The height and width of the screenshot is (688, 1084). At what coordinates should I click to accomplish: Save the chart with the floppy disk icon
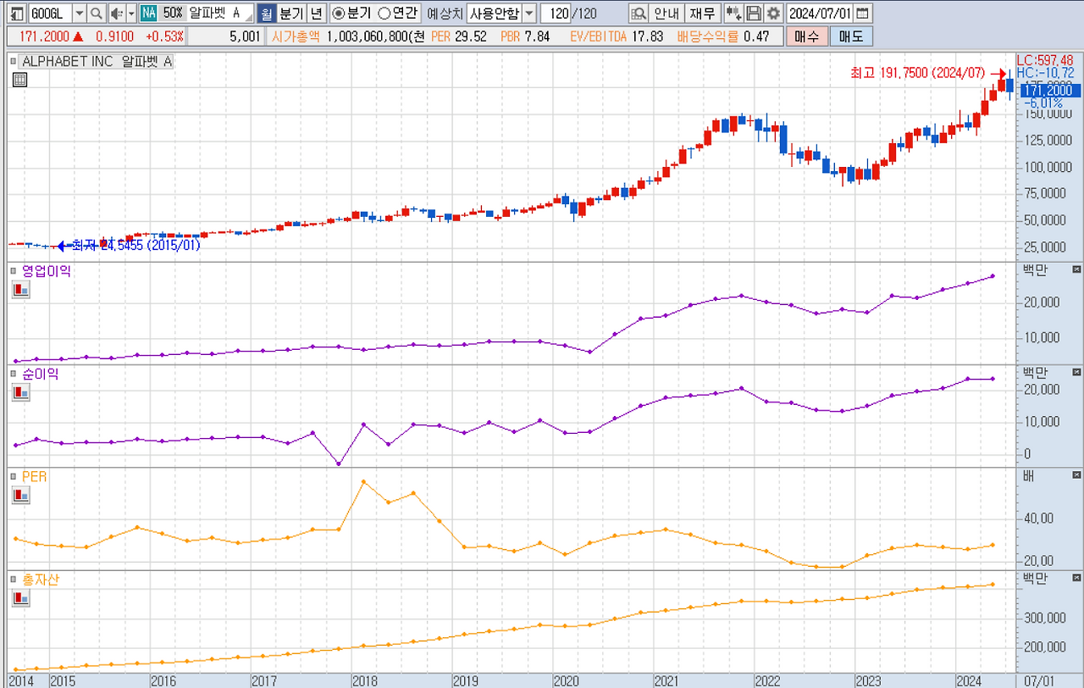[x=754, y=14]
